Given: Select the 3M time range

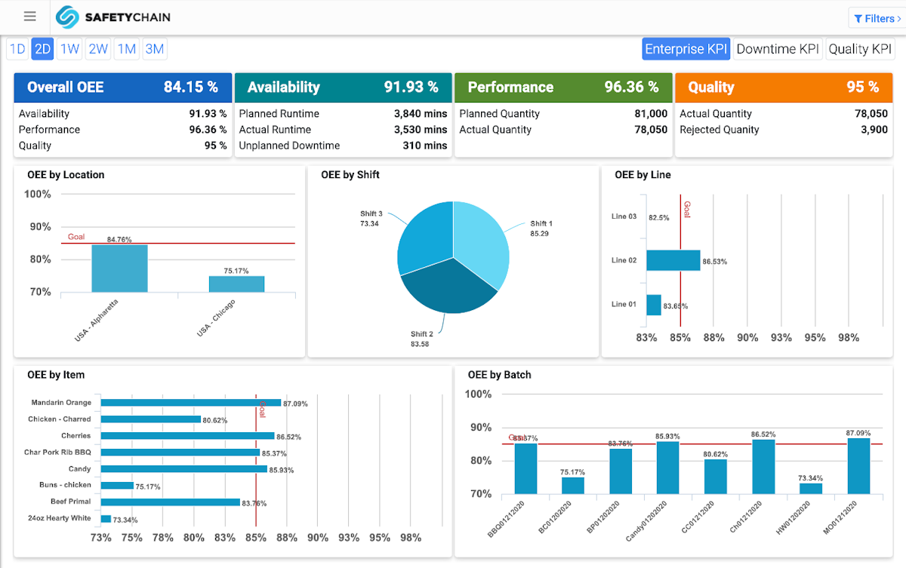Looking at the screenshot, I should pos(154,48).
